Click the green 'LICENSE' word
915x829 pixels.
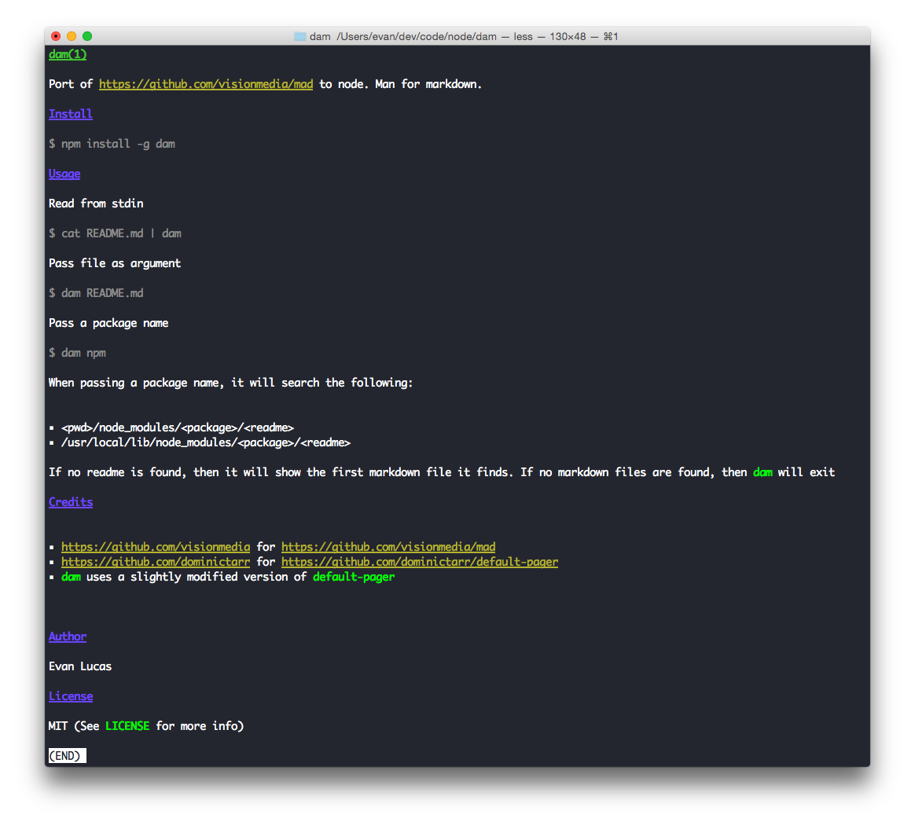pos(127,726)
